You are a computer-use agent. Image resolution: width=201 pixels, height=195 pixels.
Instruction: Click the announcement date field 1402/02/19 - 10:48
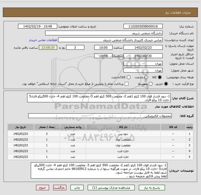coord(38,26)
